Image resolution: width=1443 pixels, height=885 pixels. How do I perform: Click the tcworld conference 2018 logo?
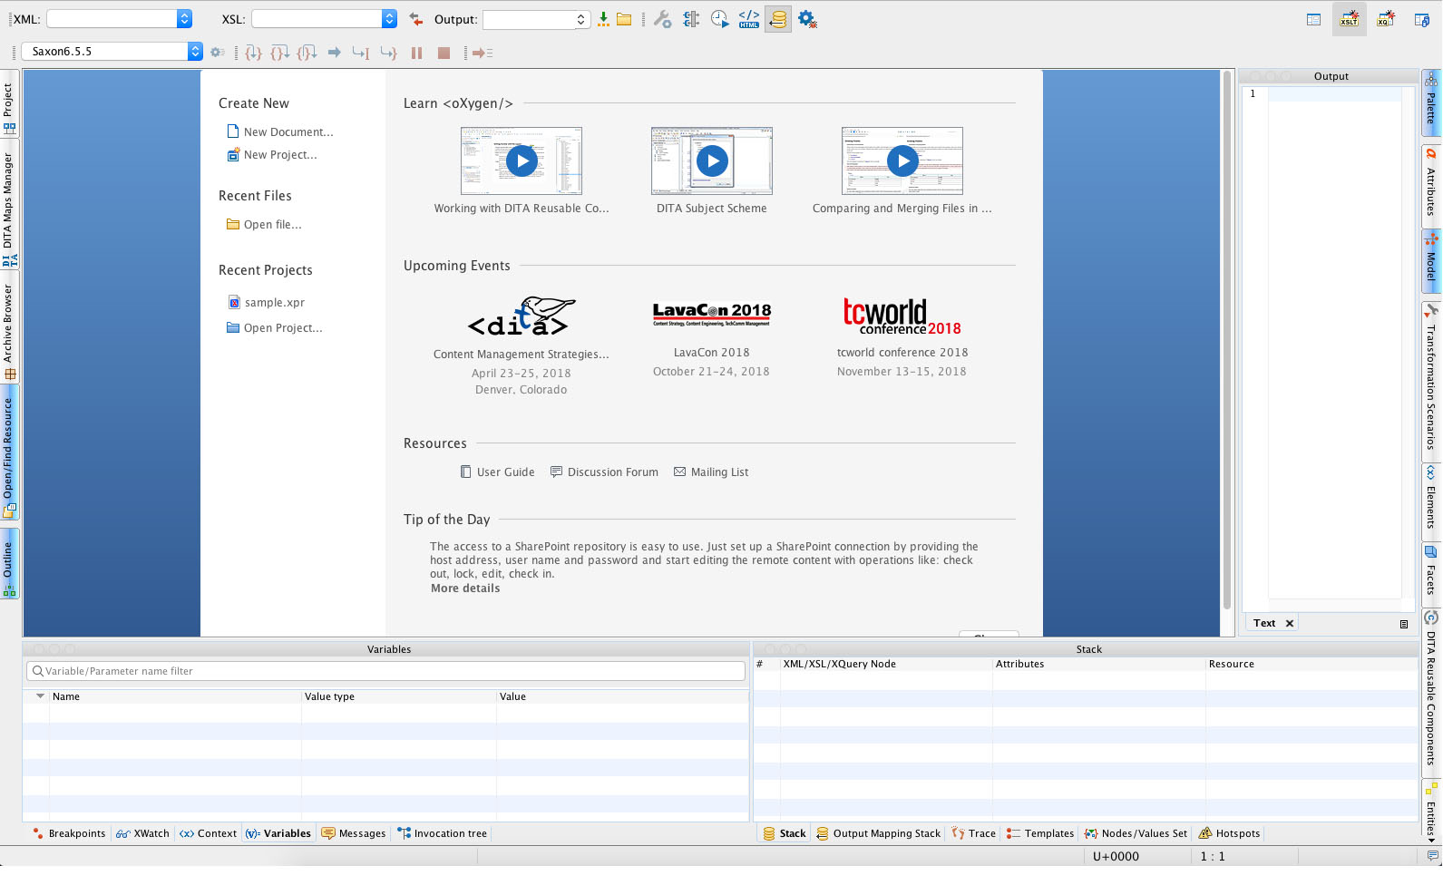pos(902,316)
